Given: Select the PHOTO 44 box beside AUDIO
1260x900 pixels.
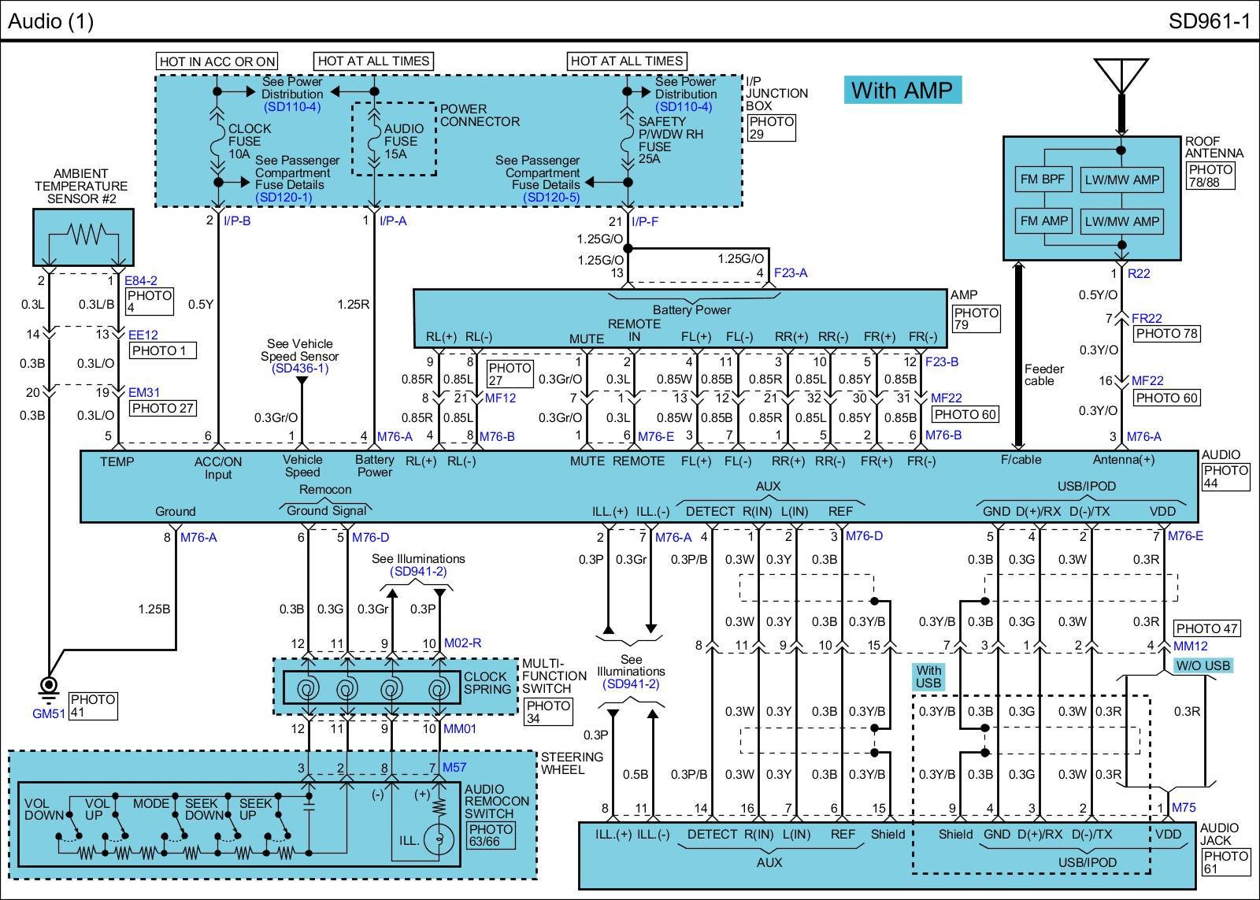Looking at the screenshot, I should (x=1226, y=476).
